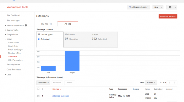Click the Download All button
The width and height of the screenshot is (184, 102).
click(x=43, y=83)
